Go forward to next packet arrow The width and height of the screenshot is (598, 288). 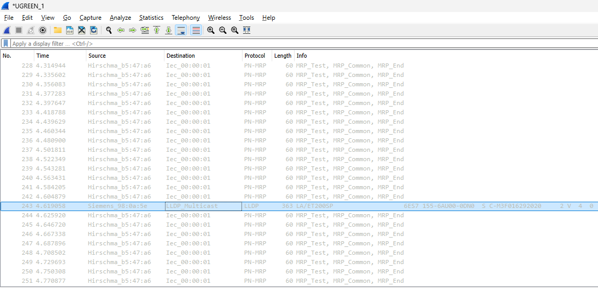tap(133, 30)
